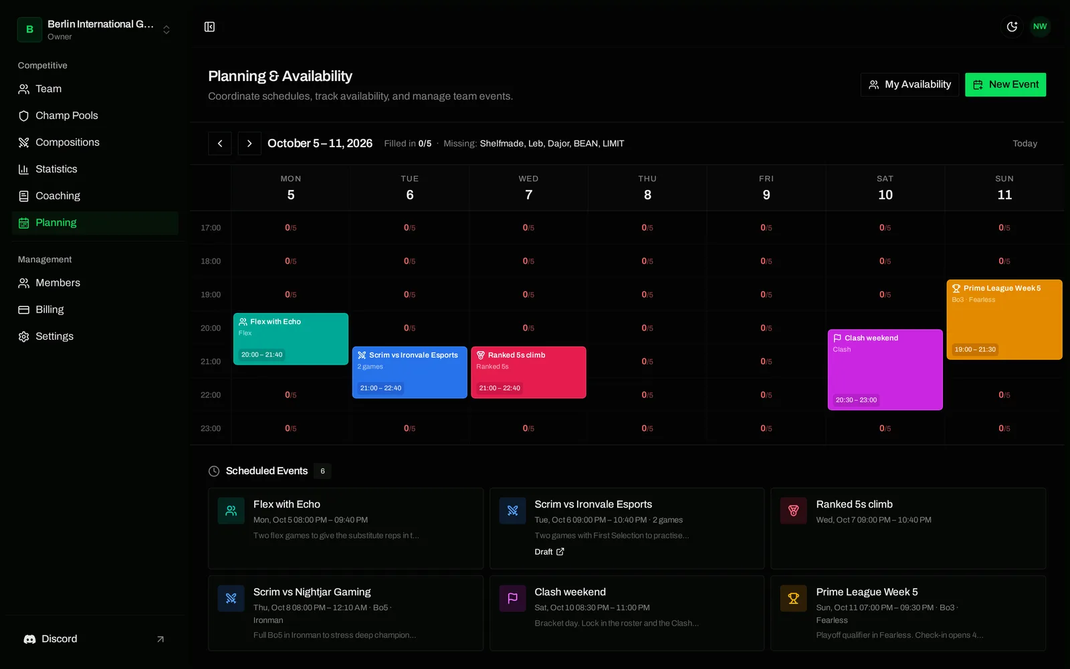Open Team in the sidebar
1070x669 pixels.
coord(95,89)
